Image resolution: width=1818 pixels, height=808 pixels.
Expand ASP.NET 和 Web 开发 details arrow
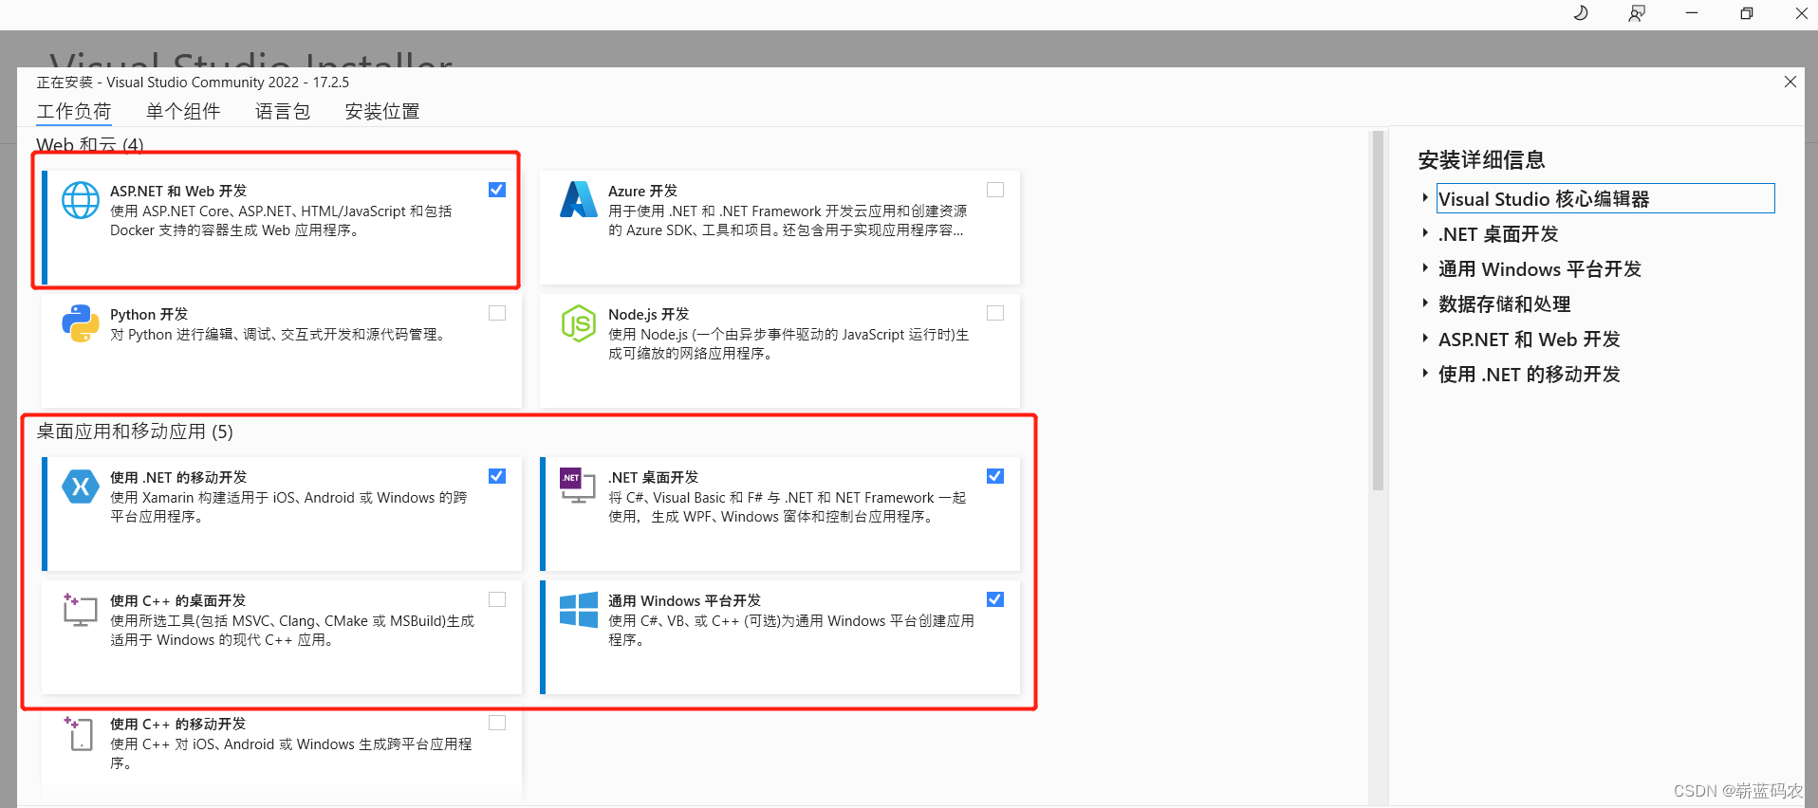pos(1425,339)
